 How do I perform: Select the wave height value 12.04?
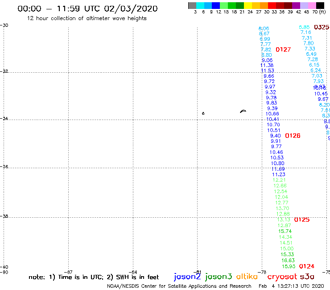[281, 197]
